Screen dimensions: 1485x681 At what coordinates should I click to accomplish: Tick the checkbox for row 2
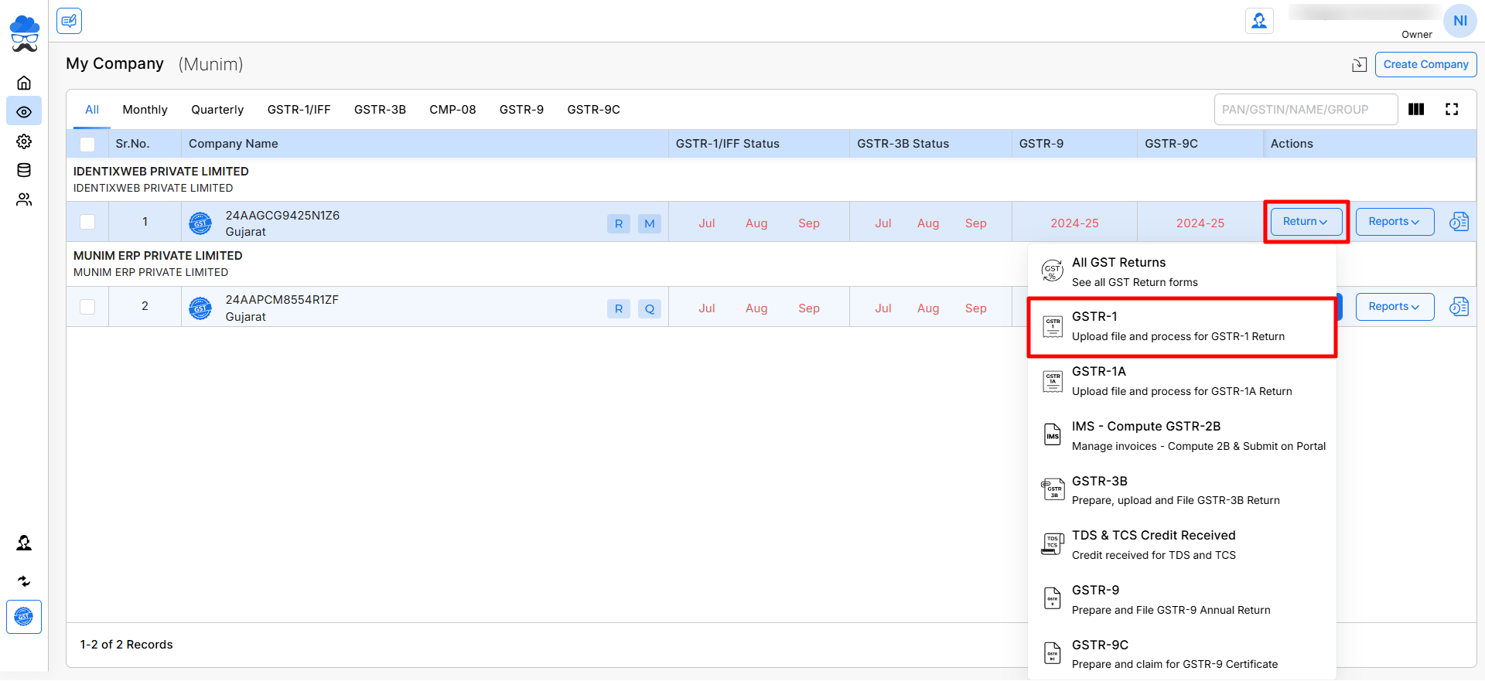click(87, 307)
